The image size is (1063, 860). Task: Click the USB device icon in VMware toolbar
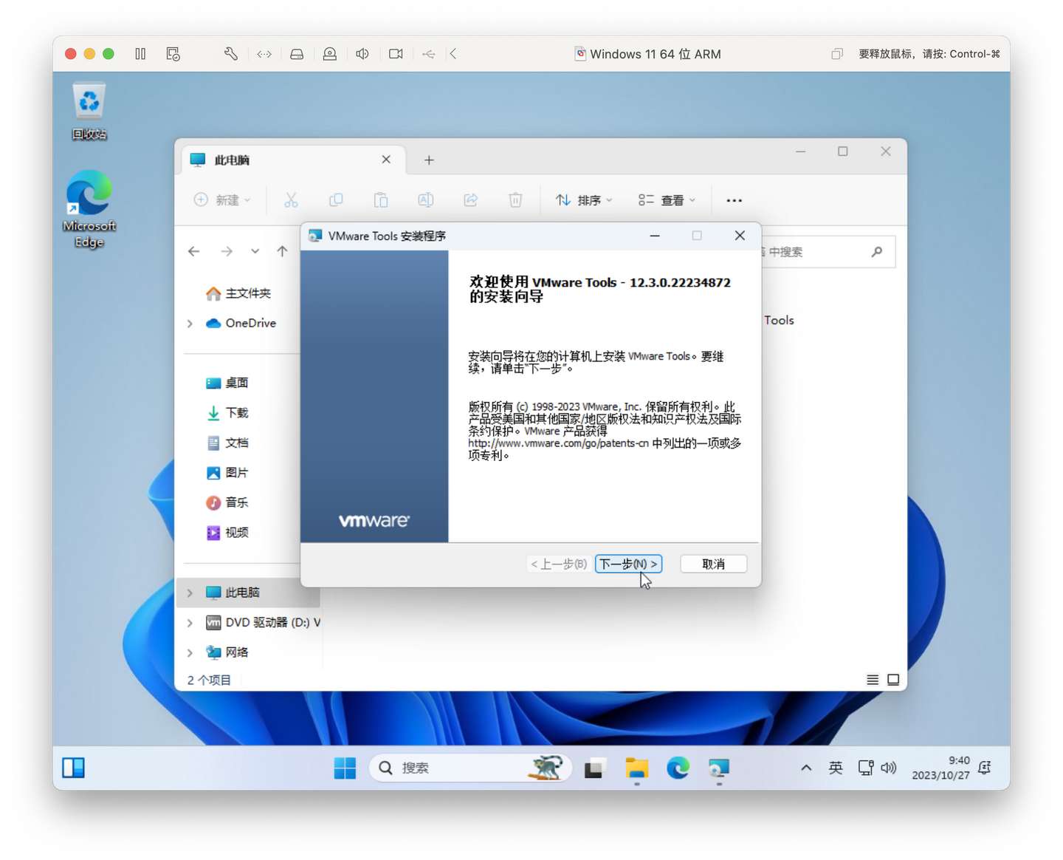click(429, 54)
